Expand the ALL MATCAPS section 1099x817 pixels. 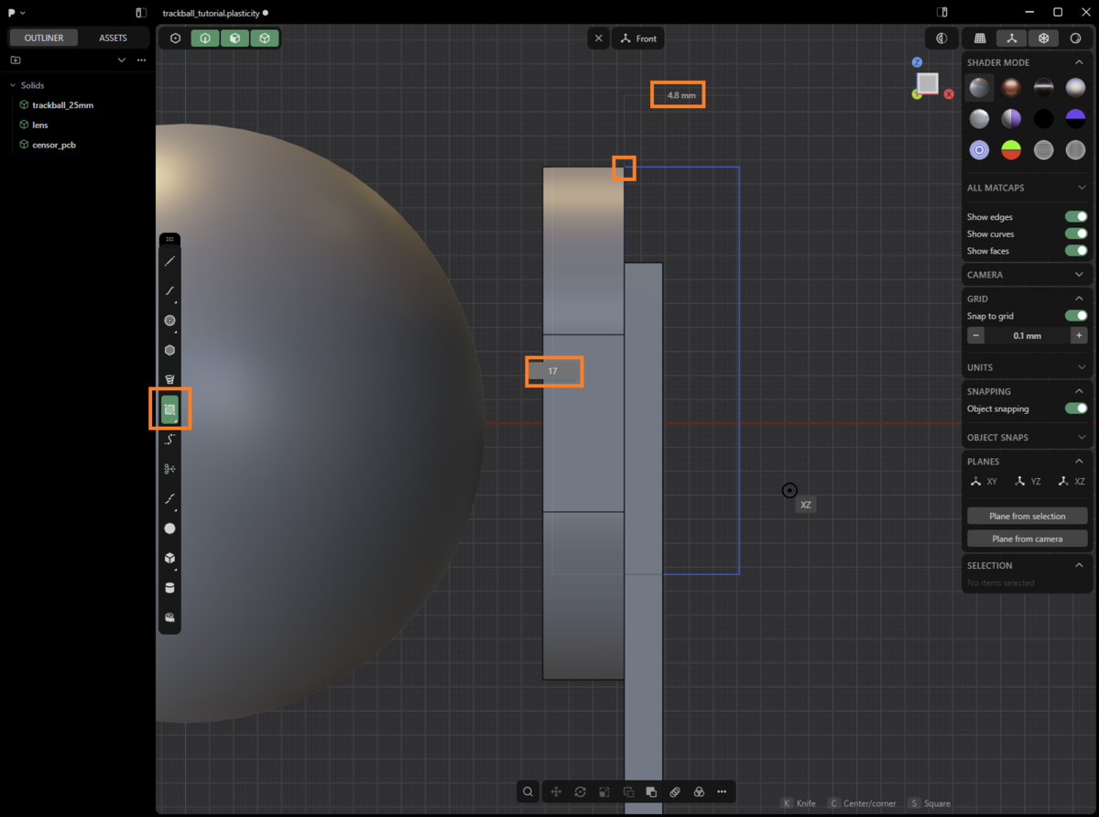click(1027, 188)
